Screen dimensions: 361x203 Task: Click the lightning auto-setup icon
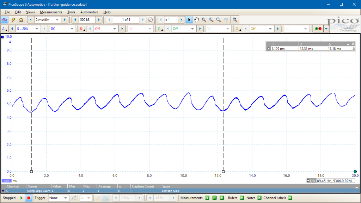(13, 20)
